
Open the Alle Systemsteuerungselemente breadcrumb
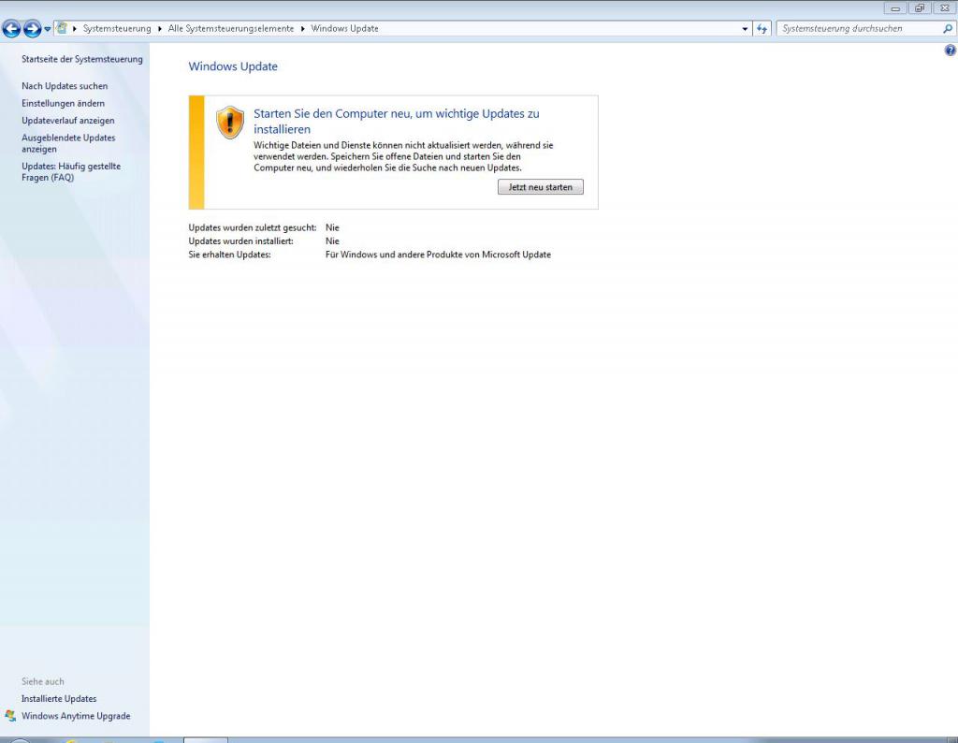[x=231, y=29]
